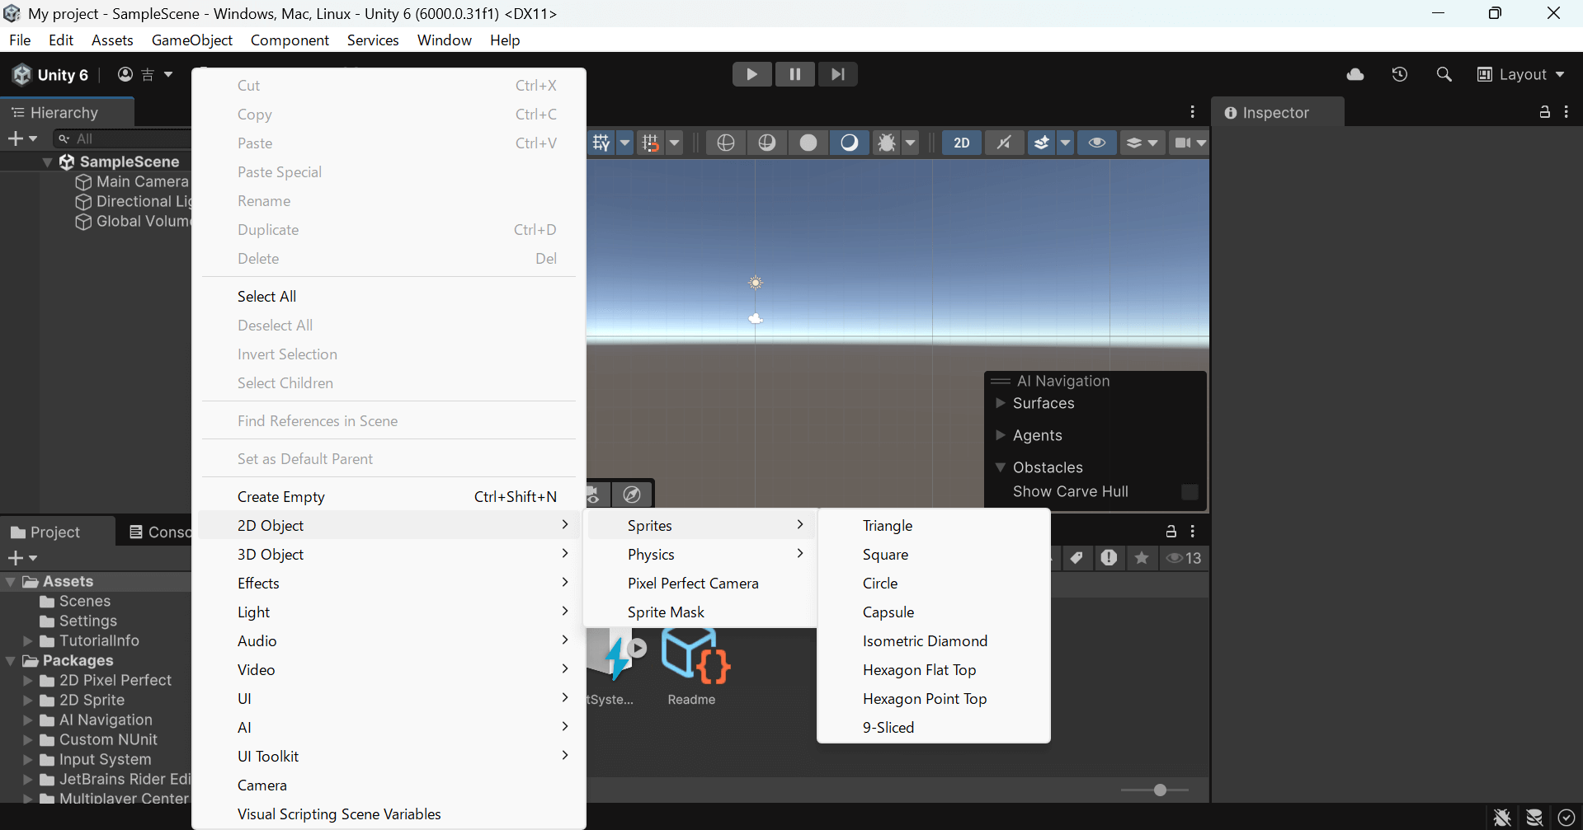Collapse the Assets folder
This screenshot has width=1583, height=830.
pos(10,581)
